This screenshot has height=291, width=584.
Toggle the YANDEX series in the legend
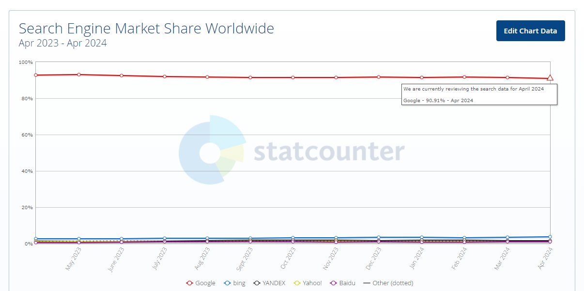[270, 283]
